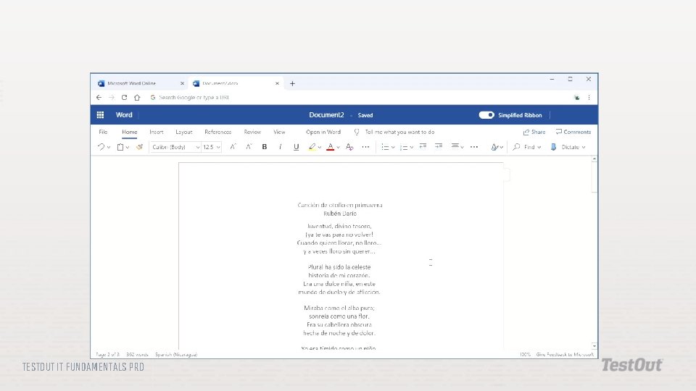Viewport: 696px width, 391px height.
Task: Expand the Dictate dropdown arrow
Action: (x=584, y=147)
